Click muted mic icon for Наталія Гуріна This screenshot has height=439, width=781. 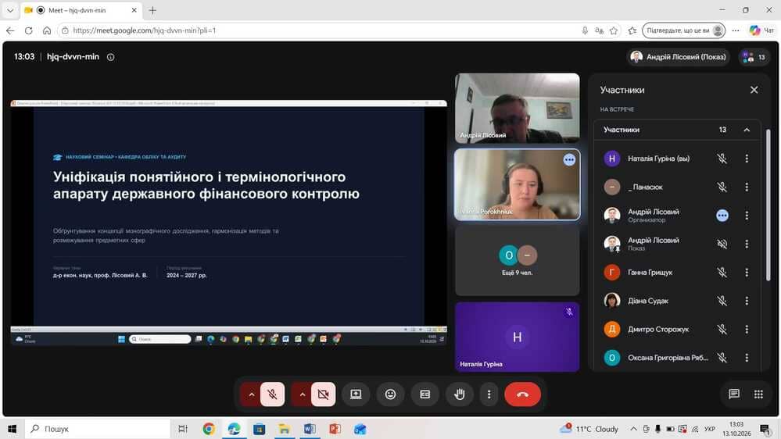click(722, 159)
